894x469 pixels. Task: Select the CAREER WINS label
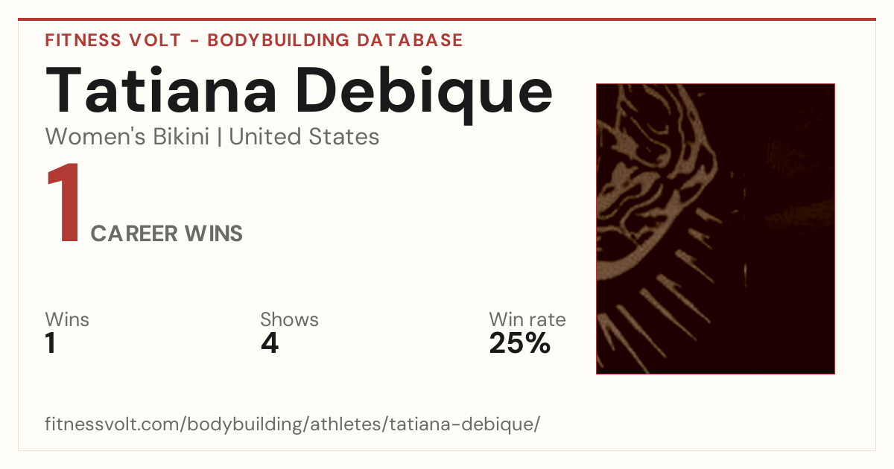click(x=167, y=234)
